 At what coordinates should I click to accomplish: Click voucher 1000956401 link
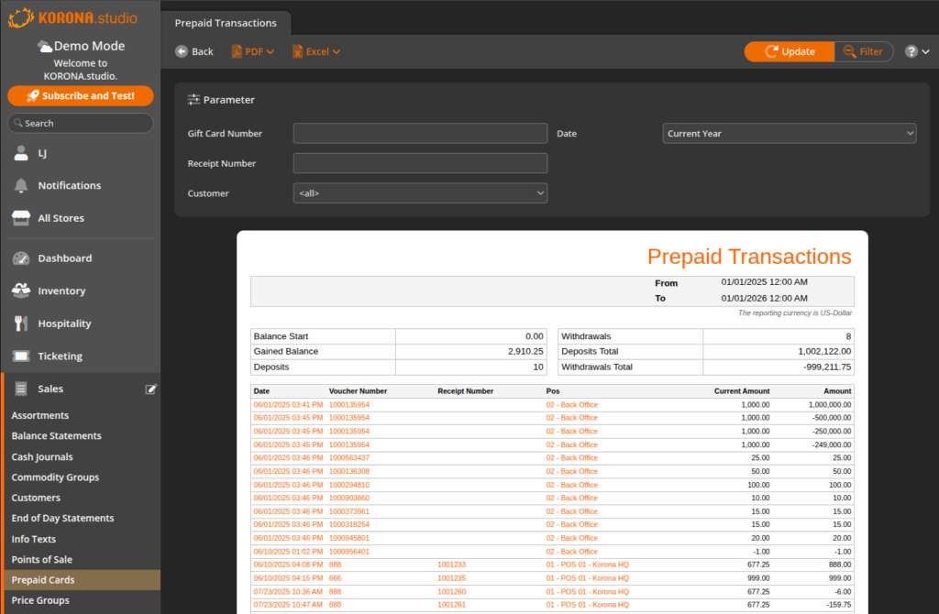pos(349,552)
